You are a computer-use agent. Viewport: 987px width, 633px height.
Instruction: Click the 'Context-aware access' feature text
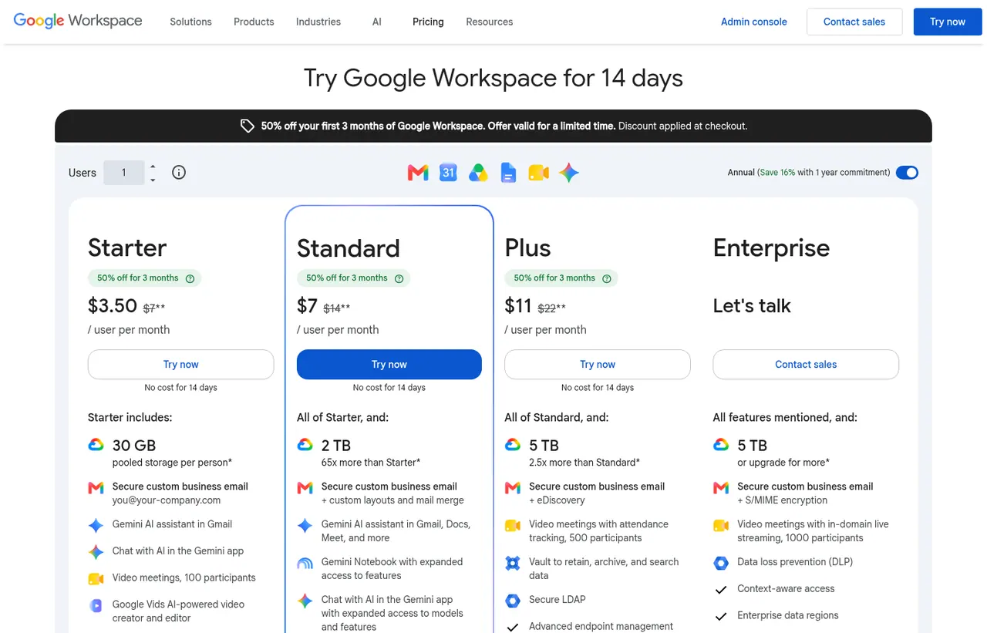click(x=786, y=589)
